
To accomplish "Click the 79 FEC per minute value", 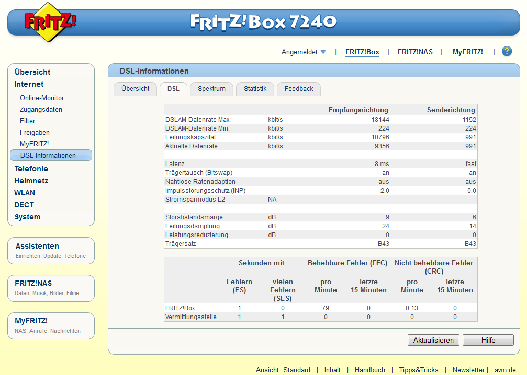I will click(x=326, y=308).
